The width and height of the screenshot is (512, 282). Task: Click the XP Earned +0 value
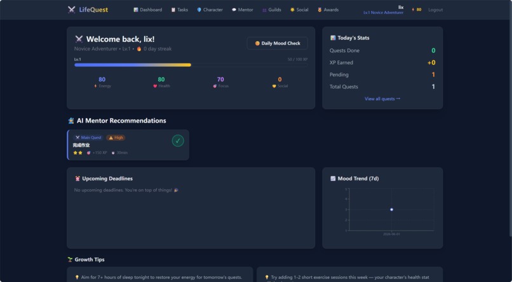coord(431,63)
